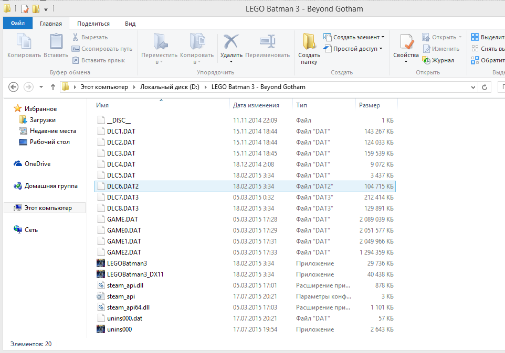Open the Журнал history icon
Screen dimensions: 505x353
click(x=426, y=60)
